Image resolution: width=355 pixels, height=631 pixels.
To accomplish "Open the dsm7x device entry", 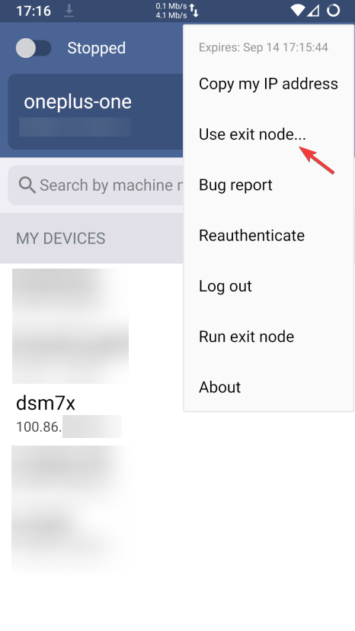I will point(69,414).
